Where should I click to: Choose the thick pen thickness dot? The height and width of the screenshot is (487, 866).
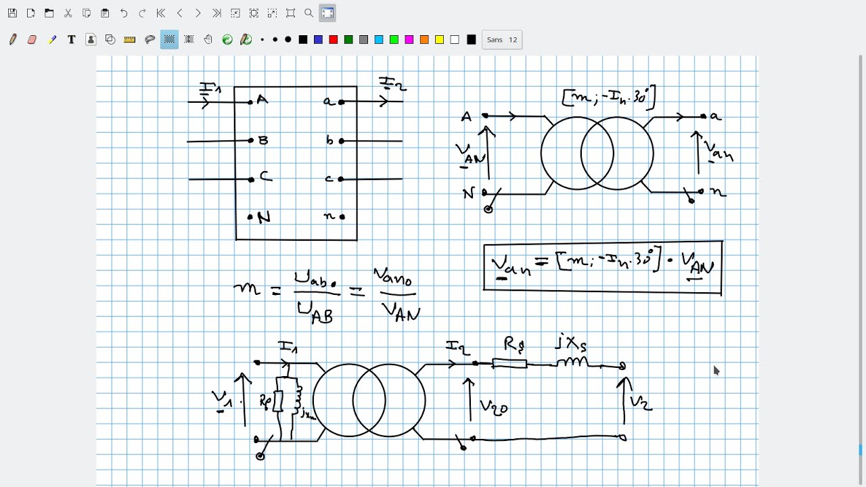coord(288,40)
